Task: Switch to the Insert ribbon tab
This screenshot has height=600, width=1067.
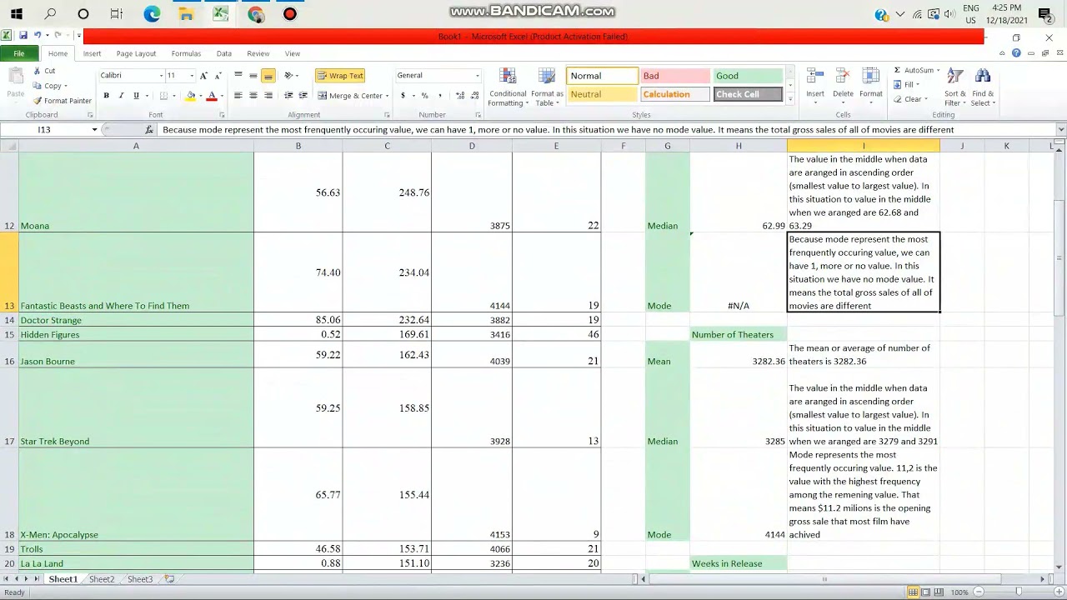Action: click(x=92, y=53)
